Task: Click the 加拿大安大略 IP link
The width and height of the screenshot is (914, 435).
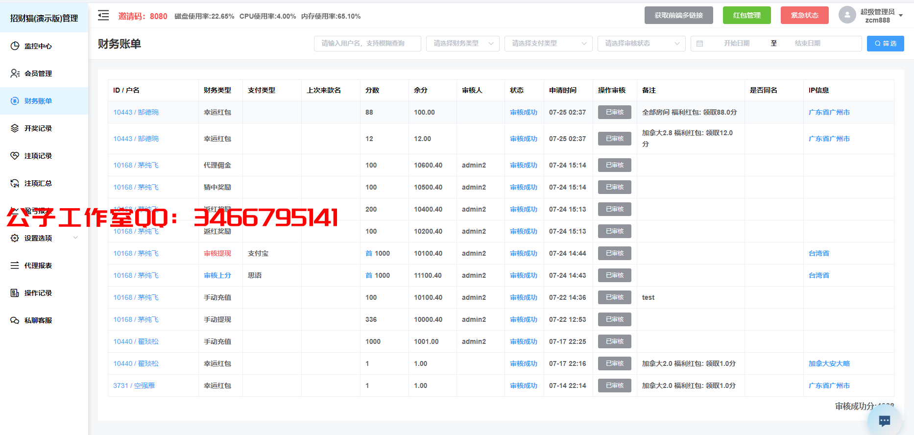Action: coord(829,363)
